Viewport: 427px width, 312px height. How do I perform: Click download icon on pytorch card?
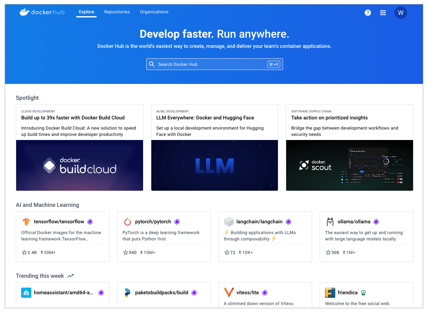point(141,252)
